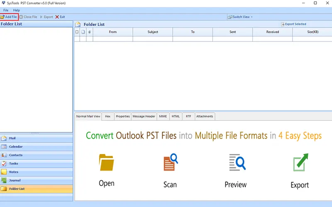Click the navigation pane splitter grip dots

coord(35,133)
